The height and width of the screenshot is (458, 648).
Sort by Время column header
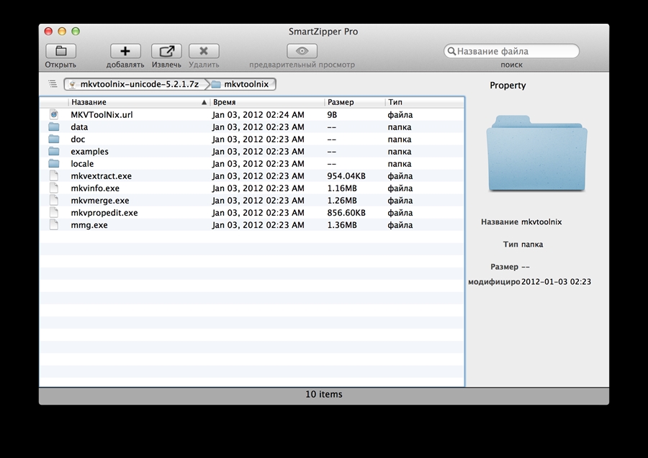tap(267, 102)
